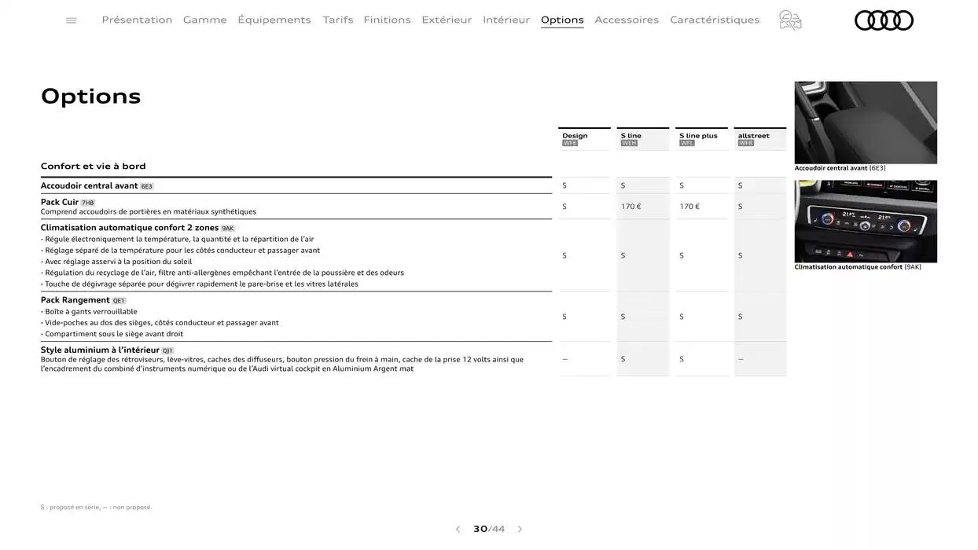
Task: Navigate to Finitions tab
Action: [387, 20]
